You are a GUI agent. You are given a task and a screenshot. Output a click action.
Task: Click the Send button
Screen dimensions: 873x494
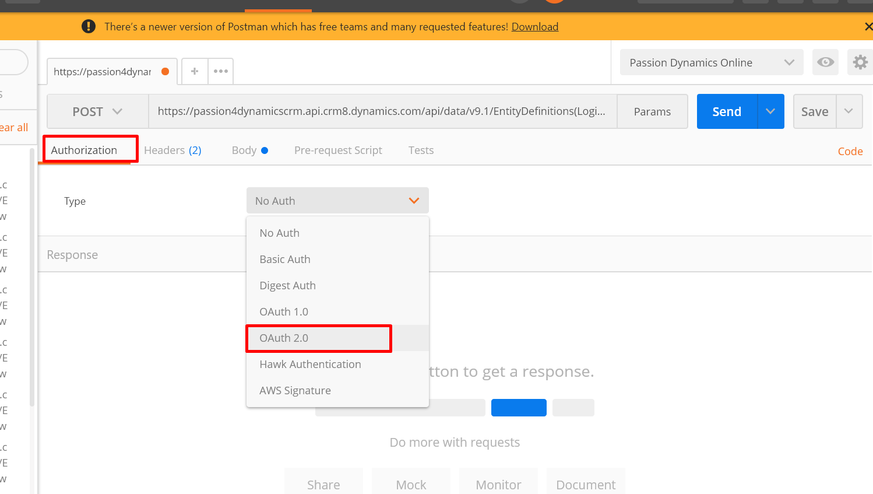(x=727, y=111)
